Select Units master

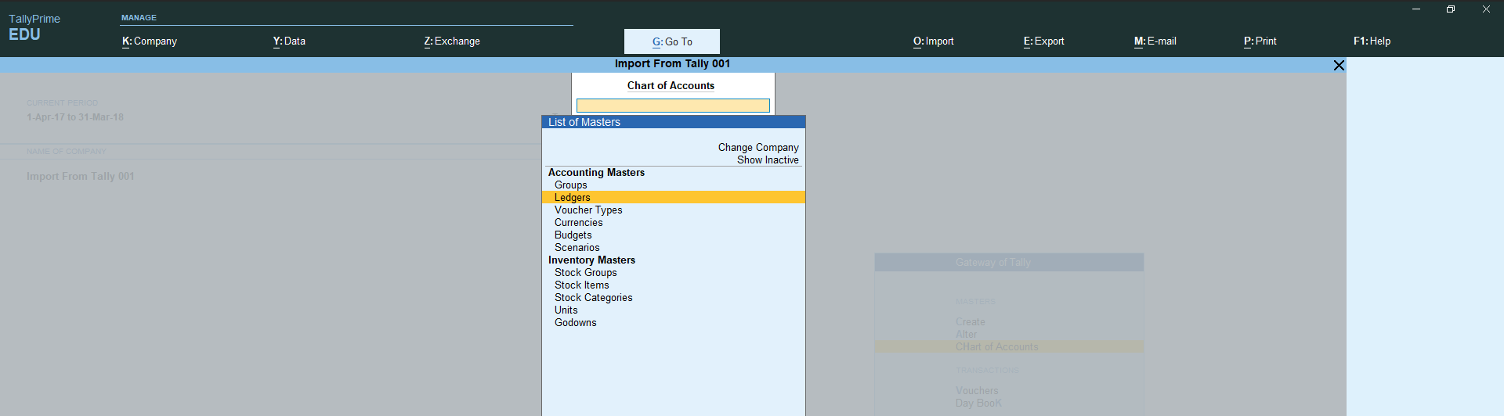(x=566, y=310)
